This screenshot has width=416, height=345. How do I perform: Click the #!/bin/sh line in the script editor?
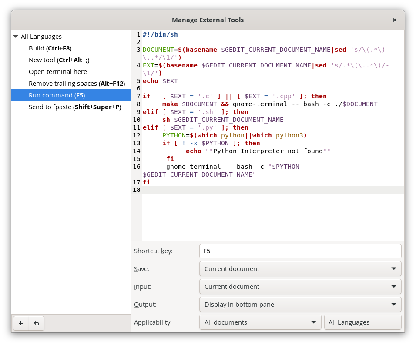pyautogui.click(x=160, y=34)
